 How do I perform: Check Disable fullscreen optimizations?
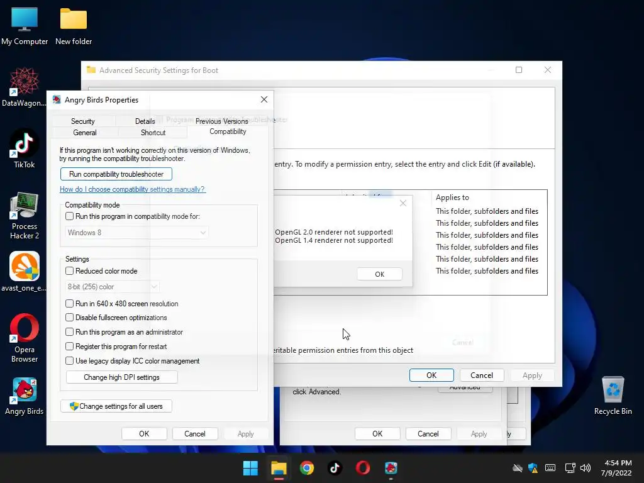pos(69,318)
